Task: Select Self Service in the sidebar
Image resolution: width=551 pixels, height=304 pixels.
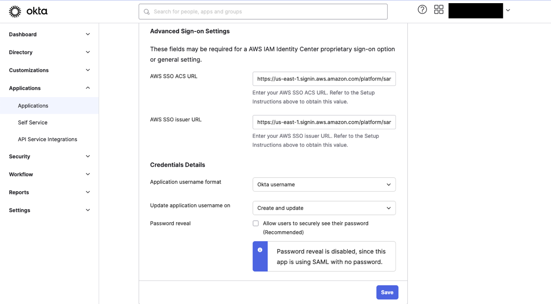Action: 32,122
